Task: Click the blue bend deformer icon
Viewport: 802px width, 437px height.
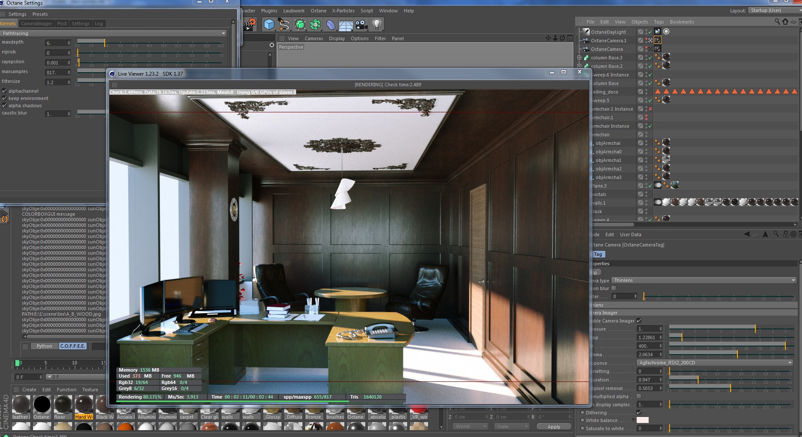Action: [x=331, y=25]
